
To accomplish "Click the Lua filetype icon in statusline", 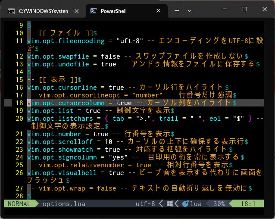I will (185, 203).
